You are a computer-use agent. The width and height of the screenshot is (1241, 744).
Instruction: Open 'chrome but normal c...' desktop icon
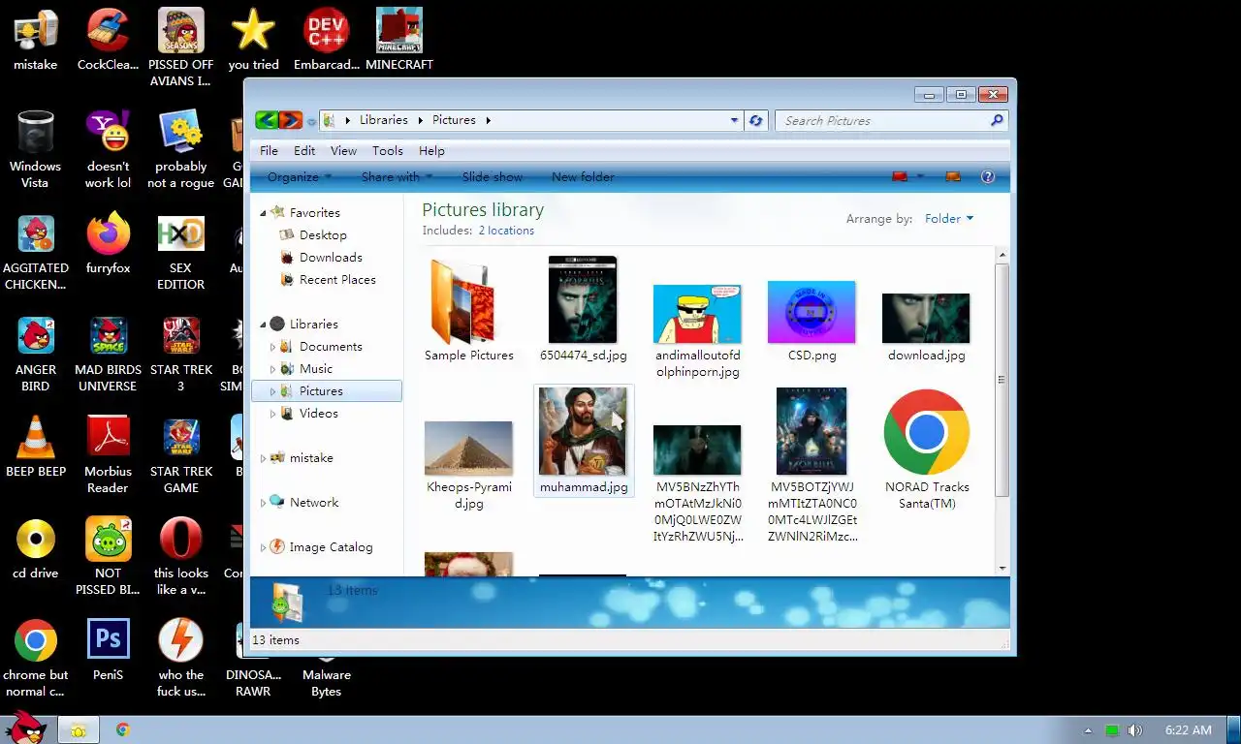[35, 657]
